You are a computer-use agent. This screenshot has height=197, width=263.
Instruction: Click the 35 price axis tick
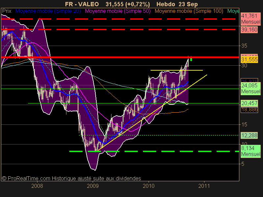click(x=244, y=46)
